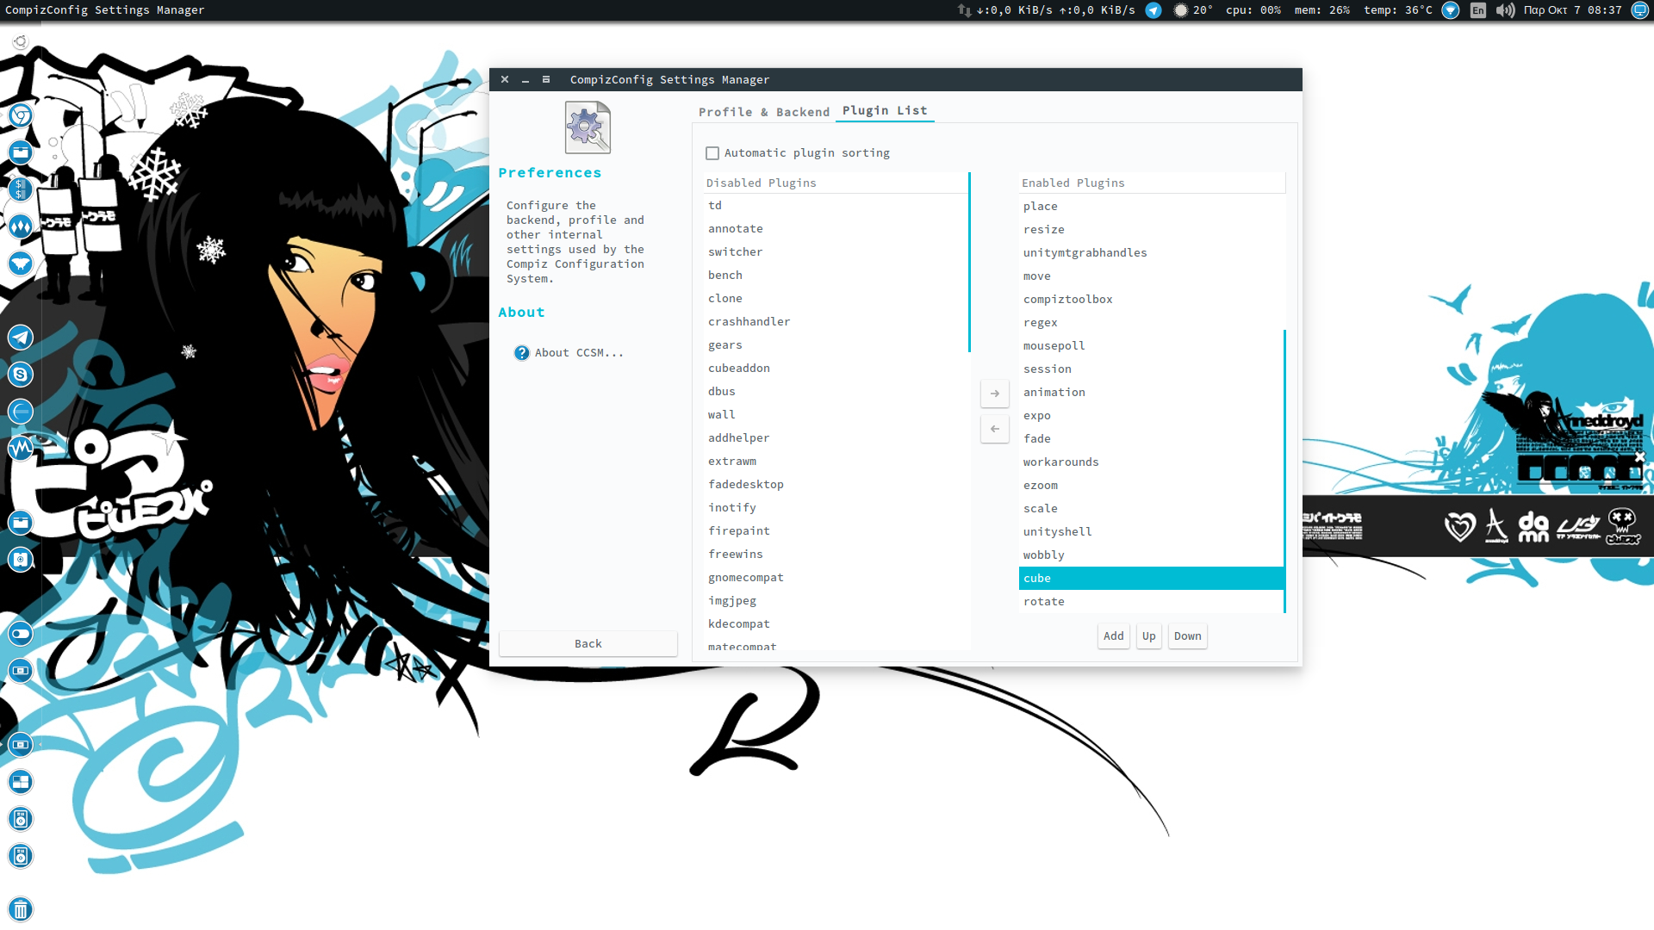Click the Telegram tray indicator
Viewport: 1654px width, 930px height.
click(1153, 10)
